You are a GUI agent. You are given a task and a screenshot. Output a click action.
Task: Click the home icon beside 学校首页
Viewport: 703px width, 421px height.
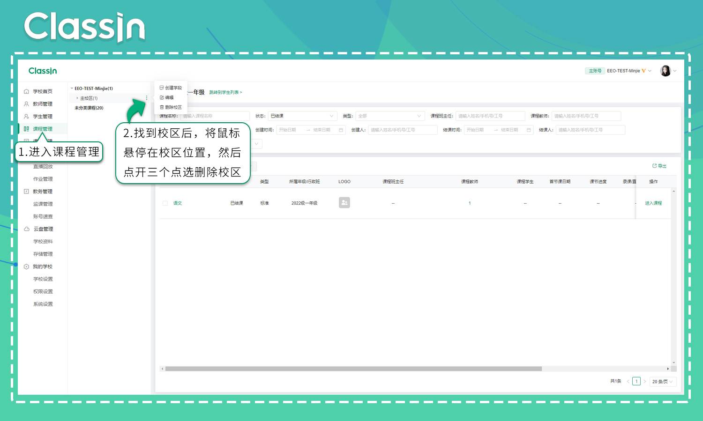pos(26,91)
